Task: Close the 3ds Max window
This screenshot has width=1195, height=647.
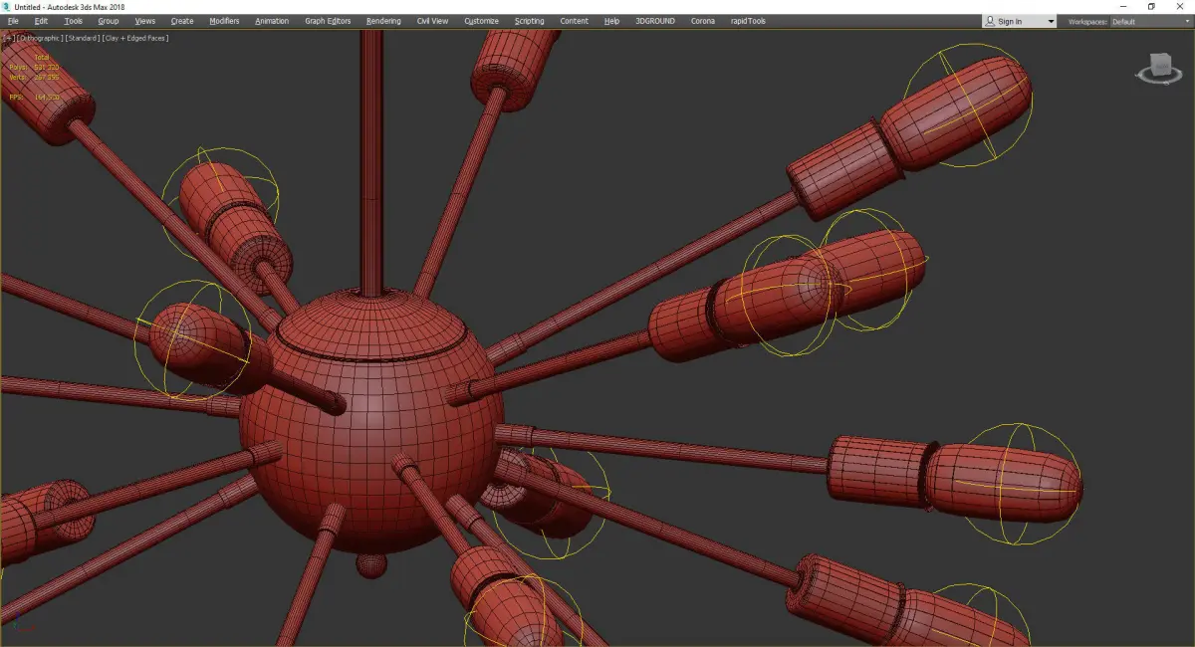Action: 1180,6
